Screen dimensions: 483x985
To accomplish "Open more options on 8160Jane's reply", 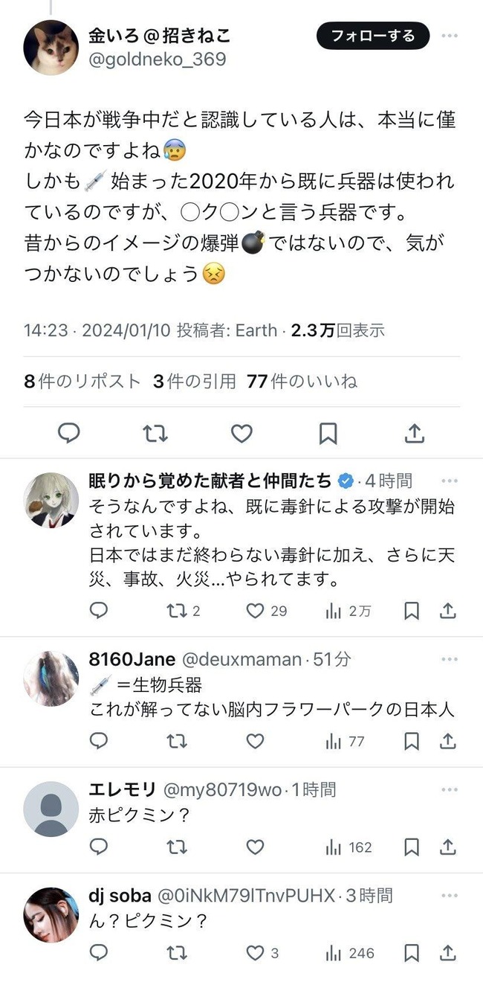I will click(x=450, y=659).
